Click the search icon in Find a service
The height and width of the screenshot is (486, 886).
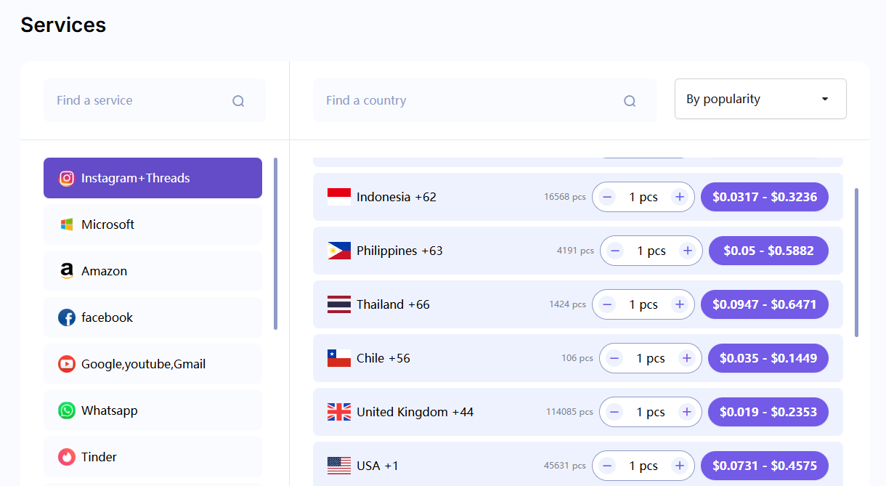[238, 101]
